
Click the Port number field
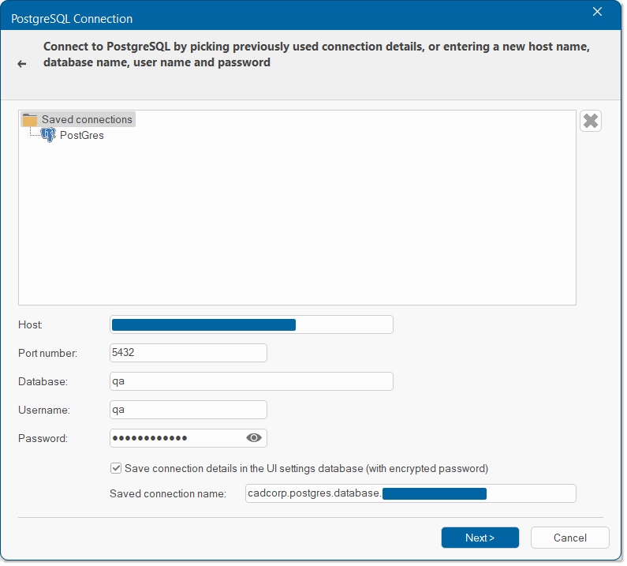pyautogui.click(x=188, y=353)
